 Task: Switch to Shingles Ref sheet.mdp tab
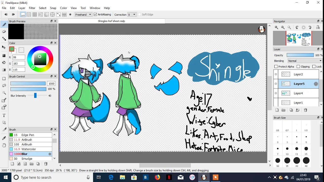(112, 21)
